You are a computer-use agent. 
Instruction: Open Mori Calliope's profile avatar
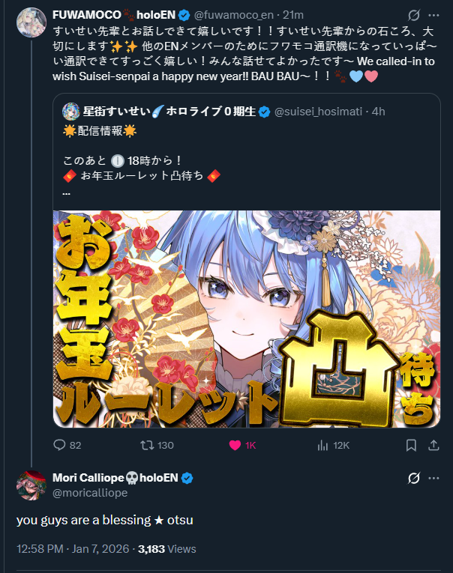pyautogui.click(x=31, y=485)
